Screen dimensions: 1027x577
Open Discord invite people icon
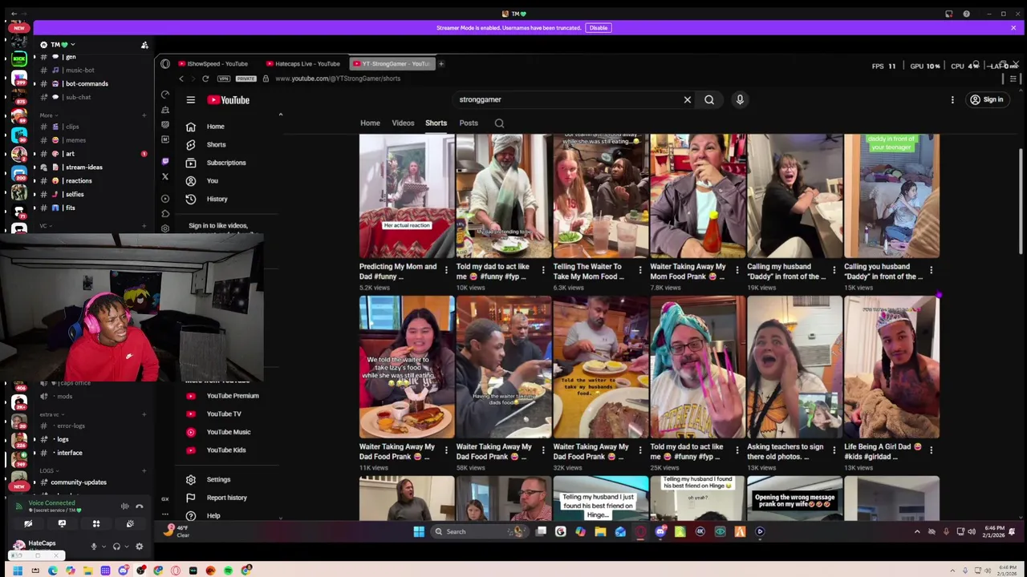pyautogui.click(x=144, y=45)
